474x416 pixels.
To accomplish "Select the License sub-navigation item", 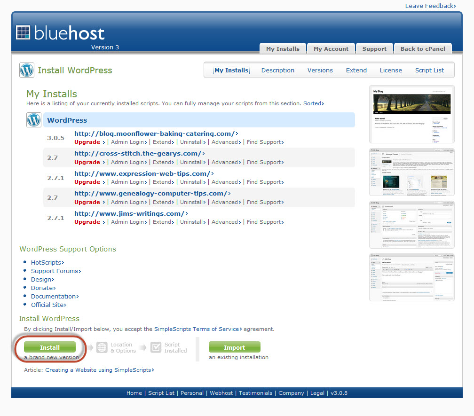I will 391,70.
